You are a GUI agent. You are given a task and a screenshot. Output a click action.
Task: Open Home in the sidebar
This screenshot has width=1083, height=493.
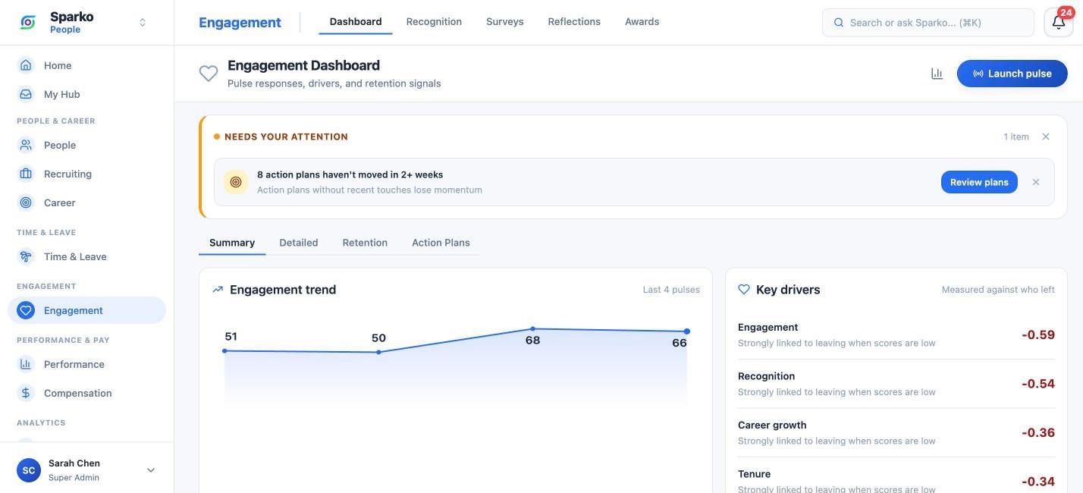pyautogui.click(x=86, y=65)
